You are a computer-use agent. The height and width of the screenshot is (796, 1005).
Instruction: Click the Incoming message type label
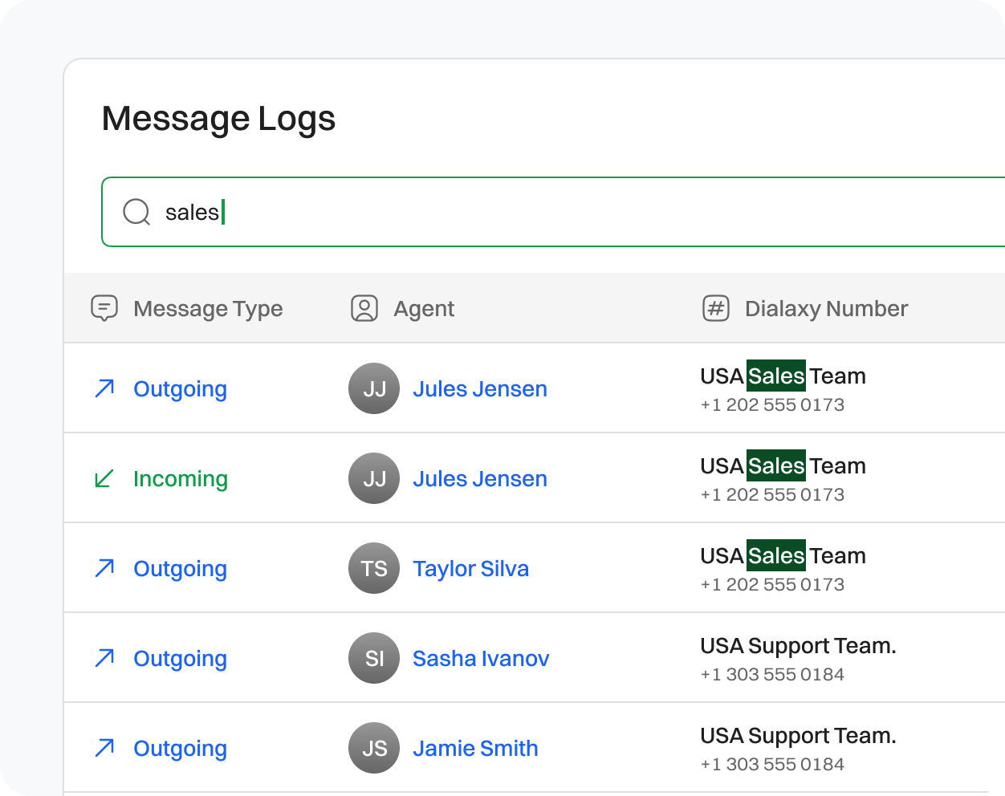[180, 478]
